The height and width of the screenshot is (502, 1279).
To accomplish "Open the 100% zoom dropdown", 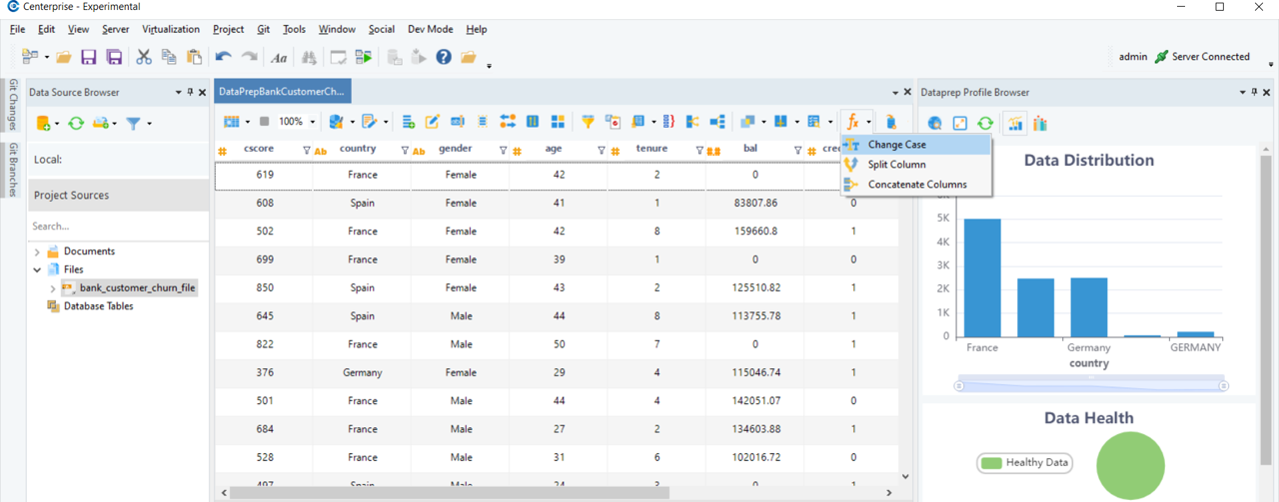I will (x=312, y=122).
